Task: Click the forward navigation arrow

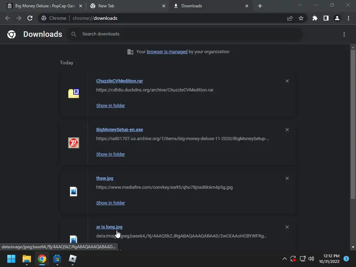Action: coord(19,18)
